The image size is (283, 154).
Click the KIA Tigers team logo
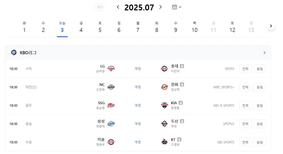click(164, 105)
